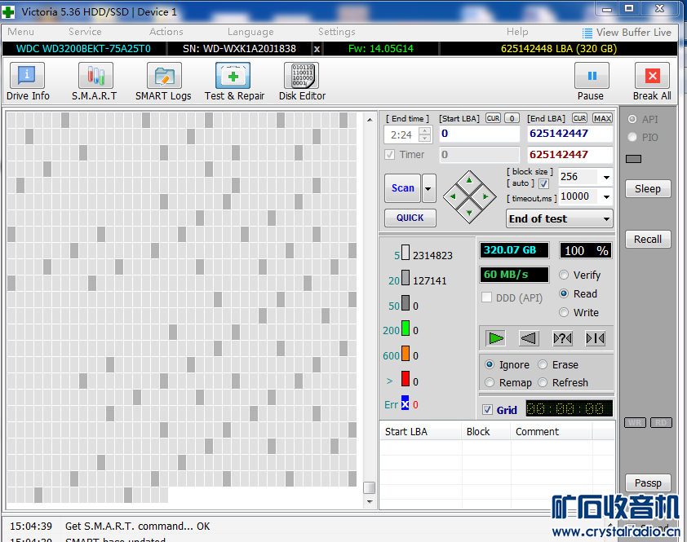Toggle block size auto checkbox

543,184
